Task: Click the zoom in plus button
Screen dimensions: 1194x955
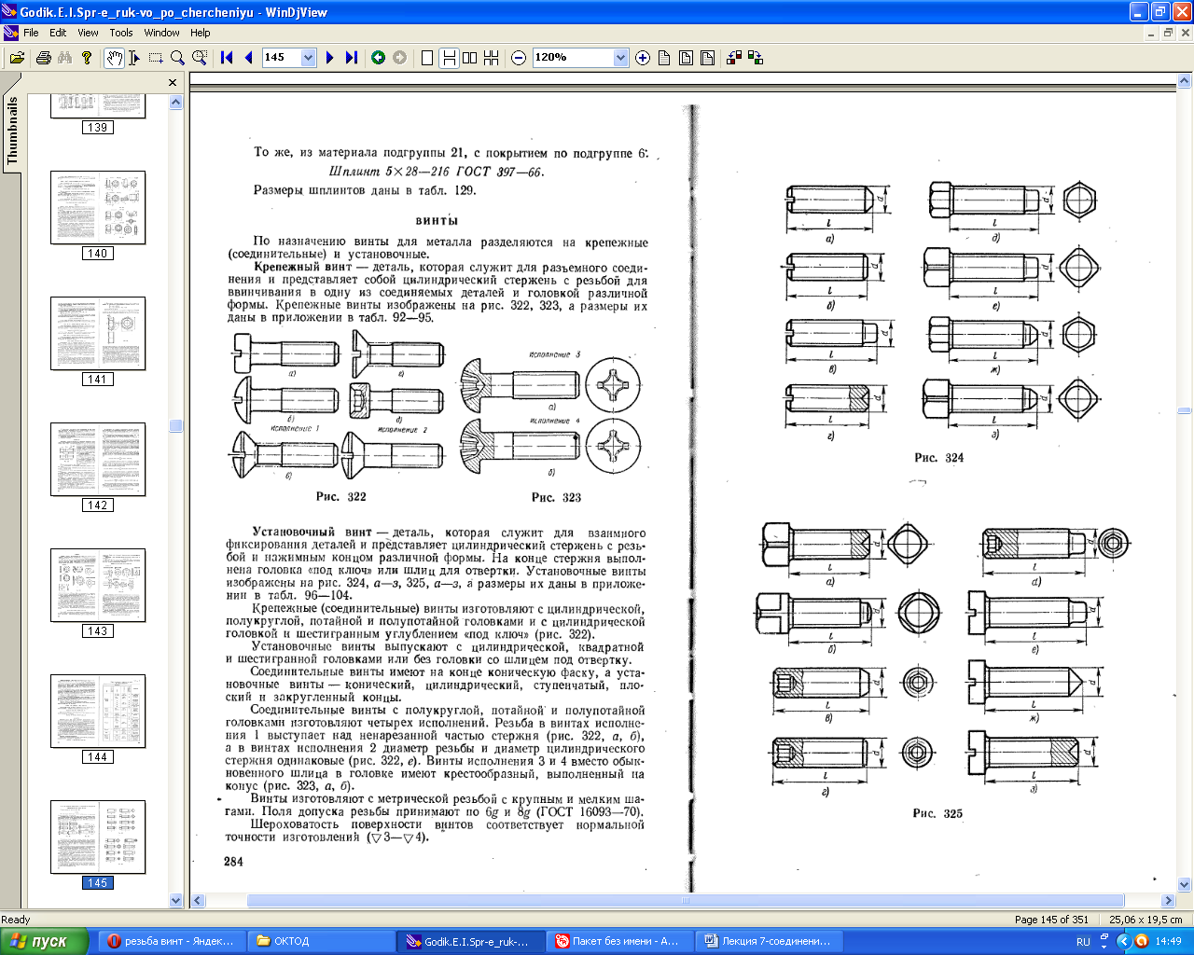Action: point(643,58)
